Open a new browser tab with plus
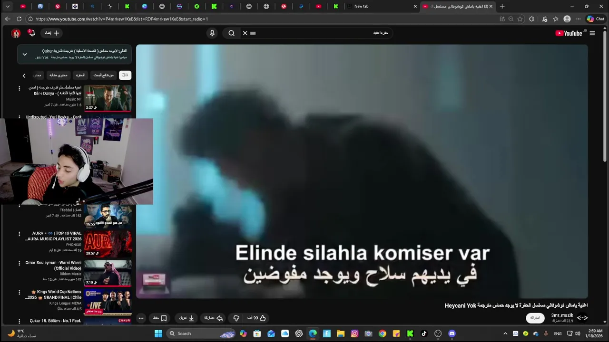The image size is (609, 342). pos(502,6)
